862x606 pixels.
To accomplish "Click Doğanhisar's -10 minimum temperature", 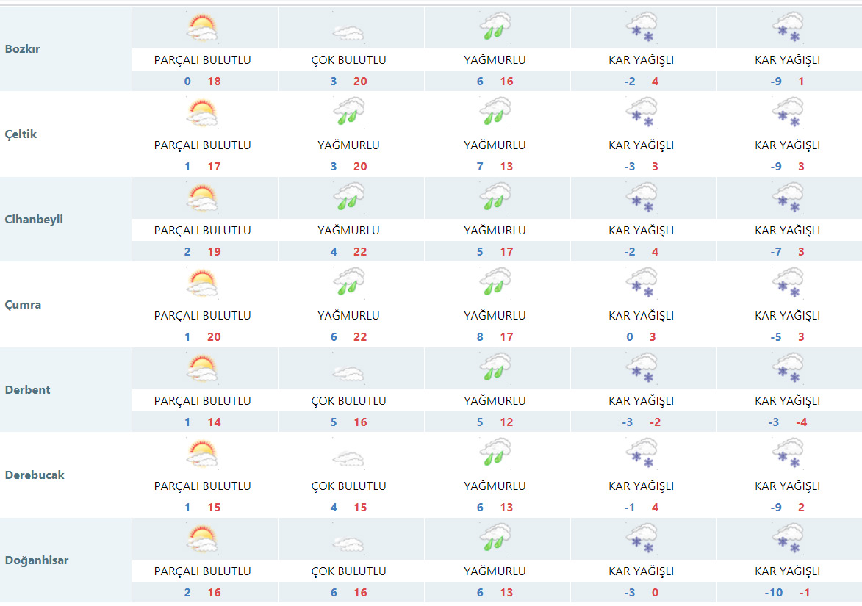I will point(774,593).
